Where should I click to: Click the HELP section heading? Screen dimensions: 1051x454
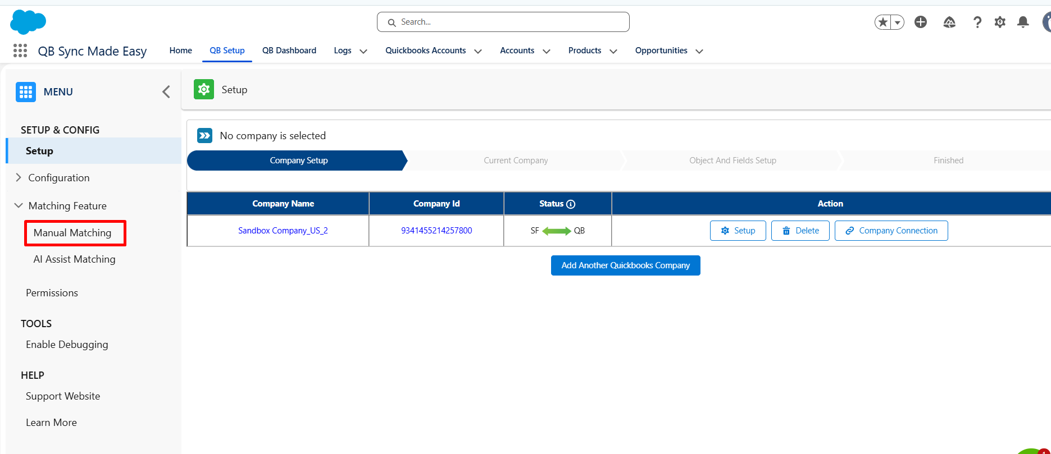pos(33,375)
